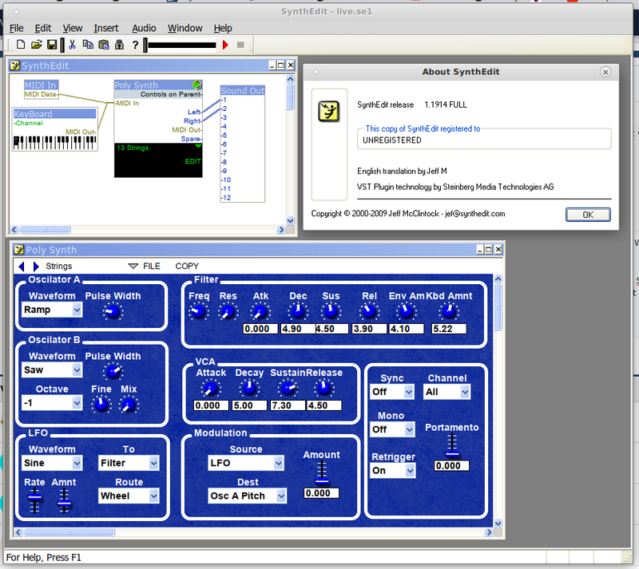Viewport: 639px width, 569px height.
Task: Click Oscillator B Pulse Width knob
Action: click(x=113, y=371)
